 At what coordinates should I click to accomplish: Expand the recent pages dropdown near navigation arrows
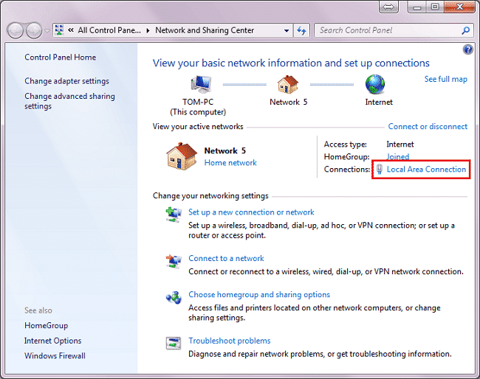pos(48,31)
